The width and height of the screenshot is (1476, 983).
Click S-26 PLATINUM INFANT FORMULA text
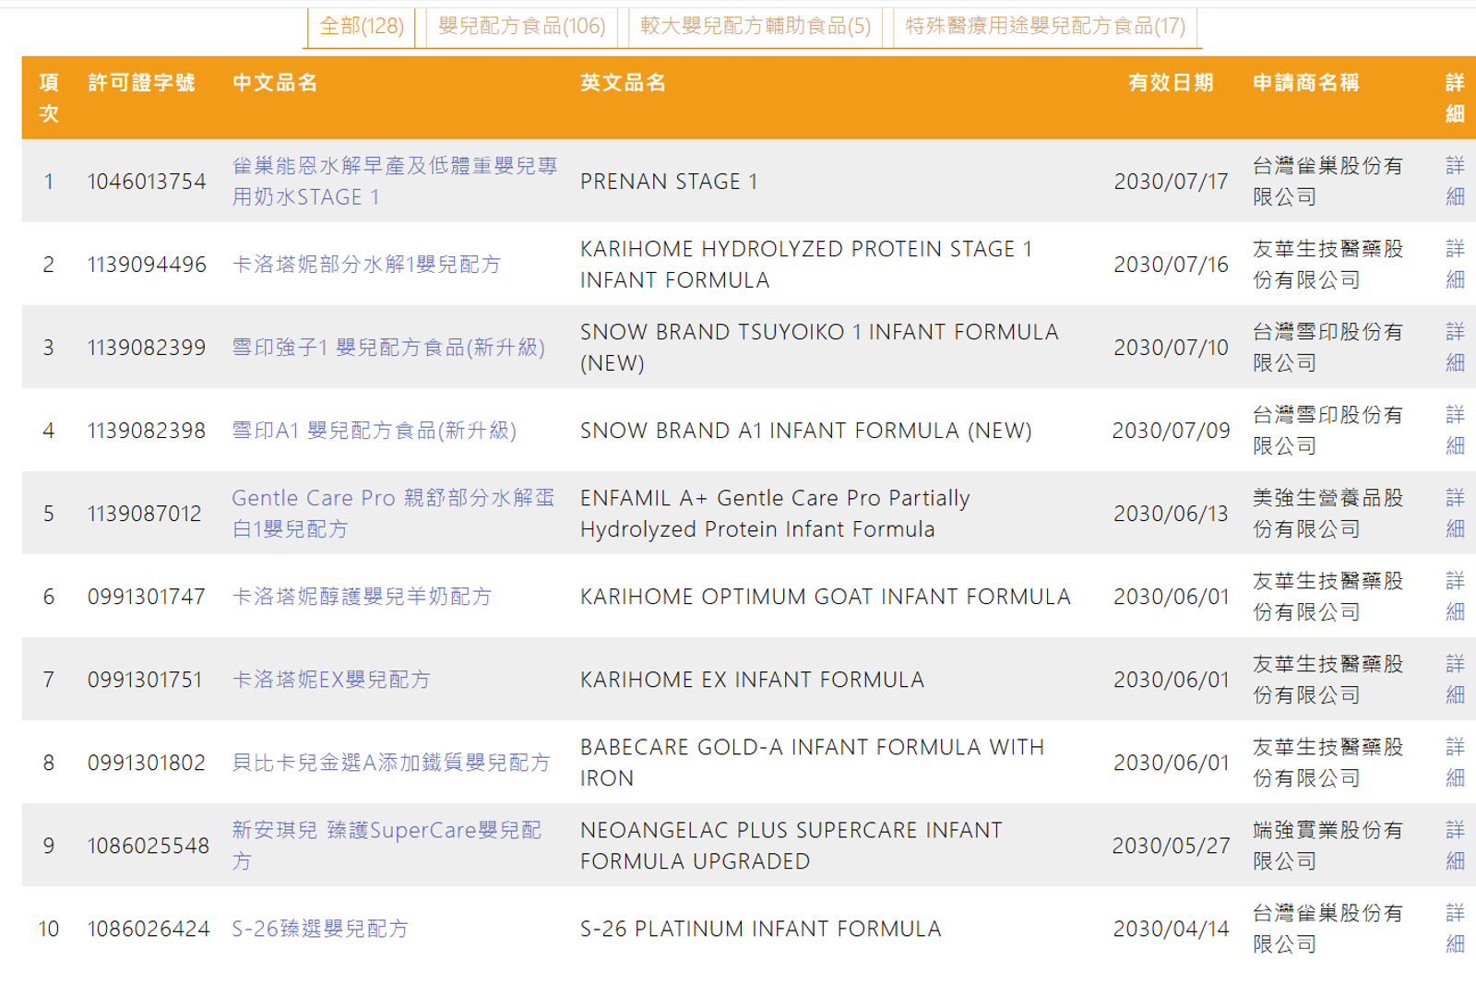click(x=761, y=929)
